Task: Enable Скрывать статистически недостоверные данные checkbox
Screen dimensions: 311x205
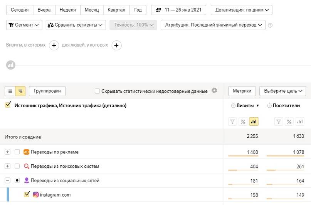Action: pyautogui.click(x=98, y=91)
